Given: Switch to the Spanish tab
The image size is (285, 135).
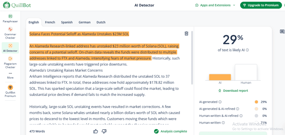Looking at the screenshot, I should point(67,22).
